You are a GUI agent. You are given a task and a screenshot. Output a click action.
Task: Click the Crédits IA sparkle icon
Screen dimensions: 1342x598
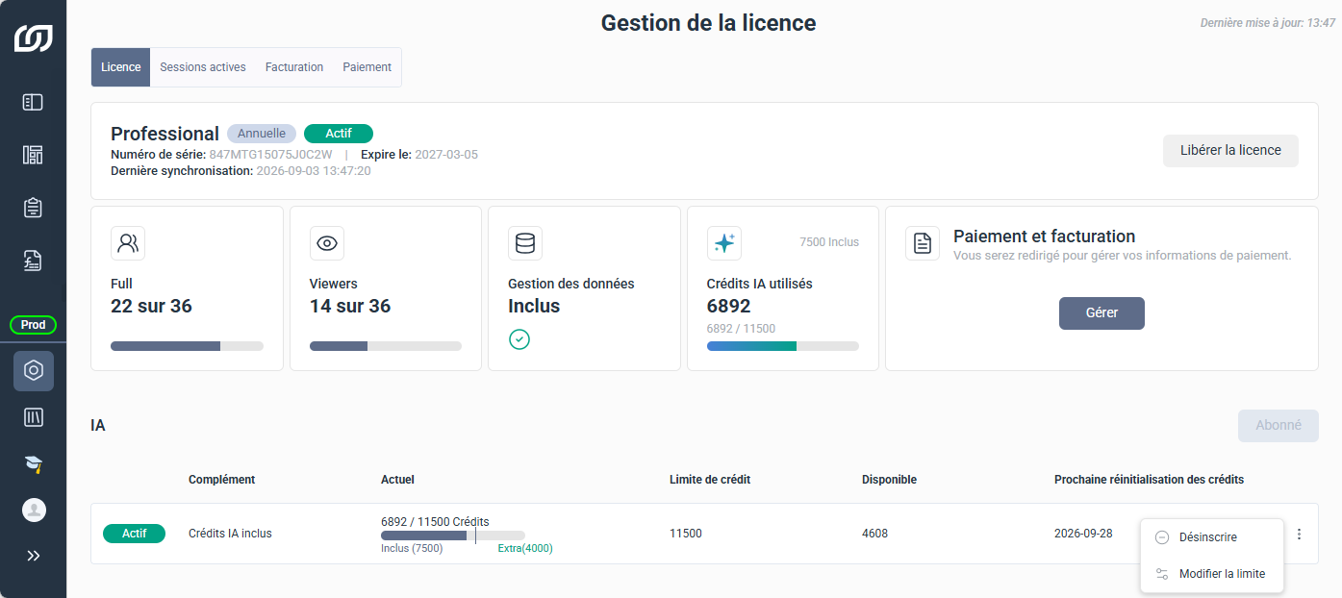point(724,243)
